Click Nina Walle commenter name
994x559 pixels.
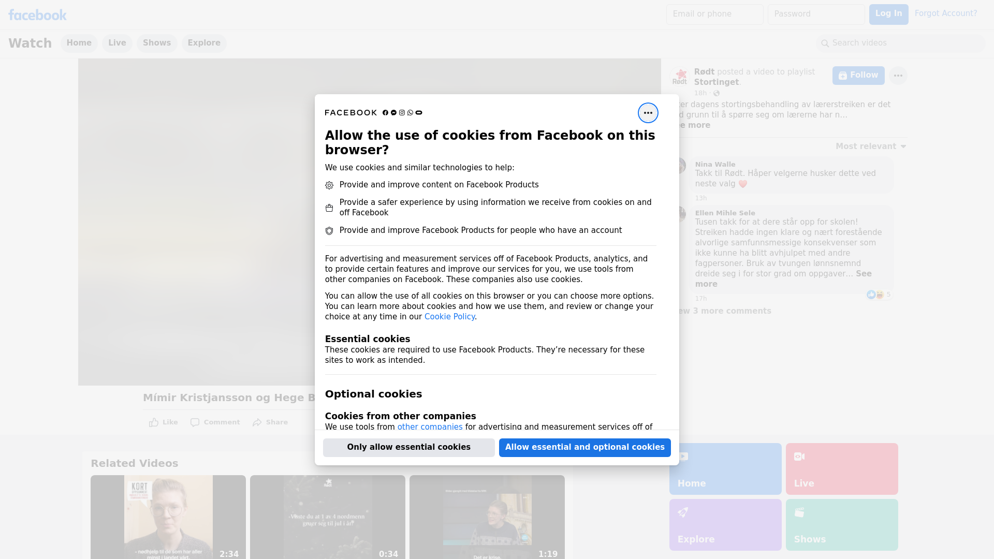[715, 165]
